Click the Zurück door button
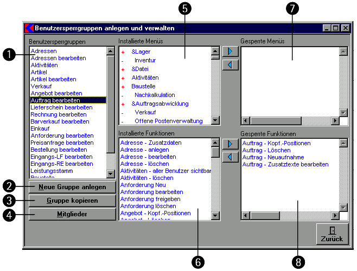Image resolution: width=357 pixels, height=271 pixels. click(333, 234)
